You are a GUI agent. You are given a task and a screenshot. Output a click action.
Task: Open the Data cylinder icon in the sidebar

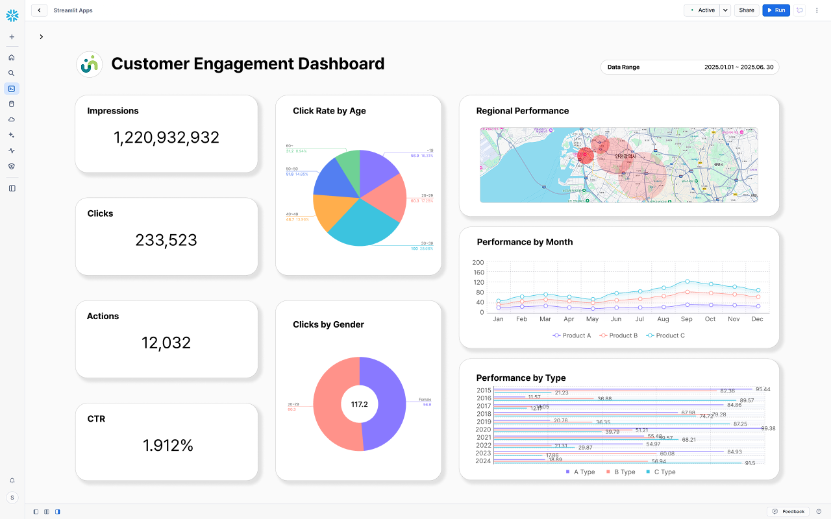tap(12, 104)
